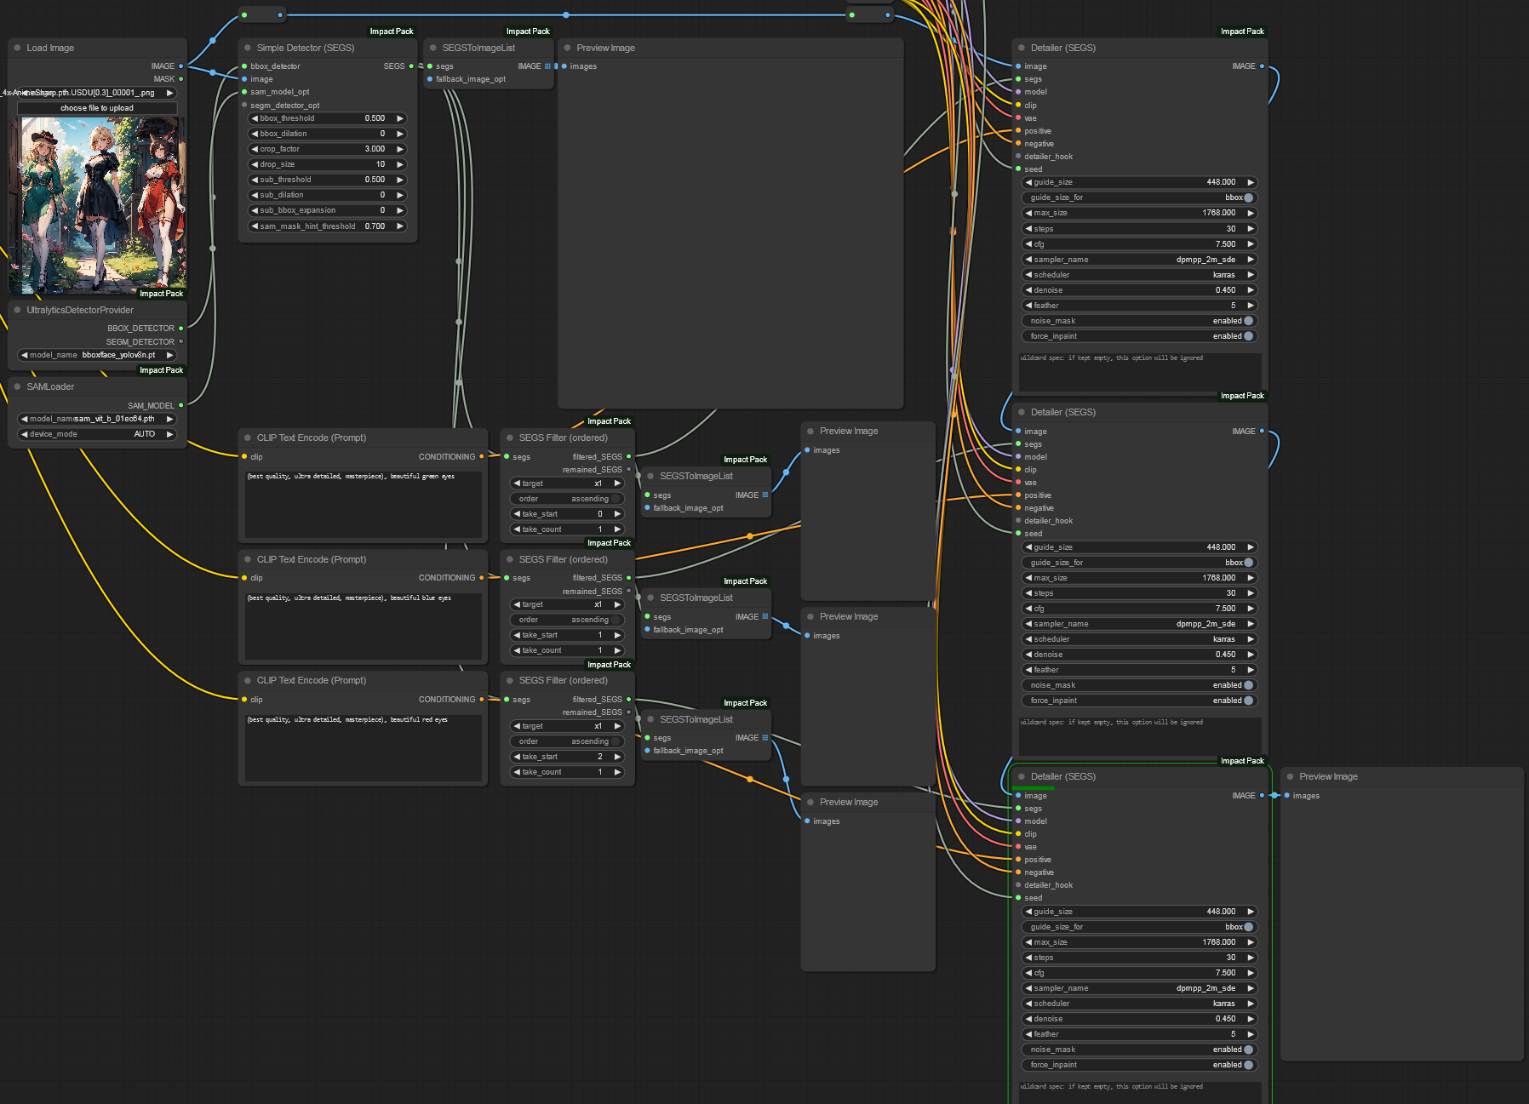
Task: Collapse the SAMLoader node
Action: (19, 386)
